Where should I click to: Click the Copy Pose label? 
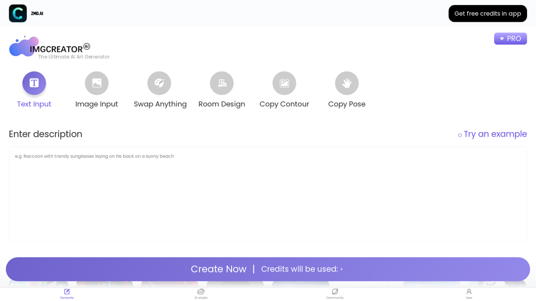[x=347, y=104]
